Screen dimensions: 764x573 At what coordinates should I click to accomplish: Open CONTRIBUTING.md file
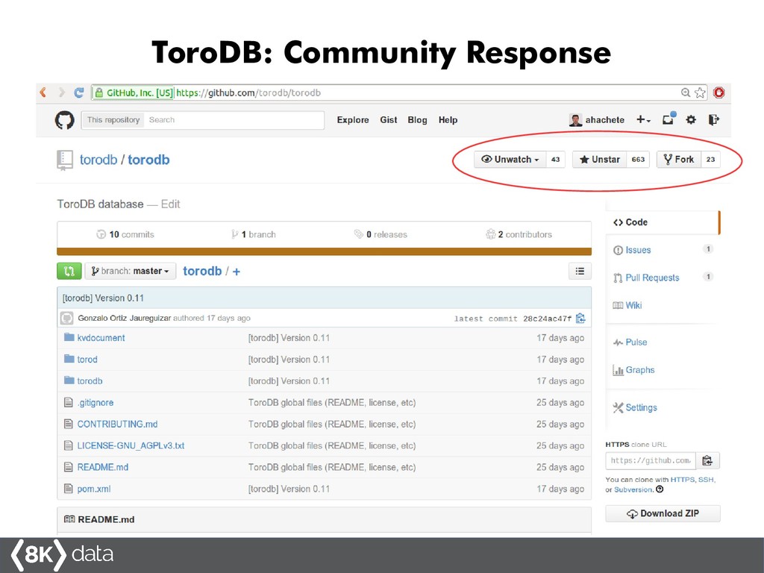pos(117,424)
